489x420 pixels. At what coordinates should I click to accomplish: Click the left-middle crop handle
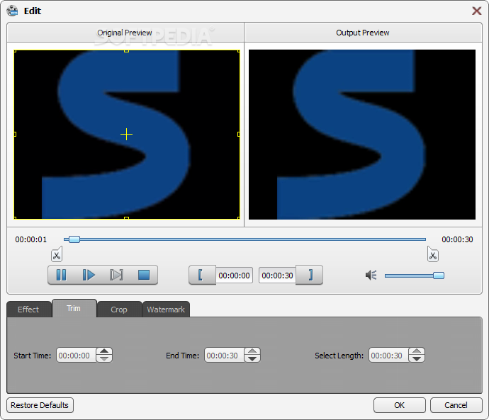click(15, 135)
